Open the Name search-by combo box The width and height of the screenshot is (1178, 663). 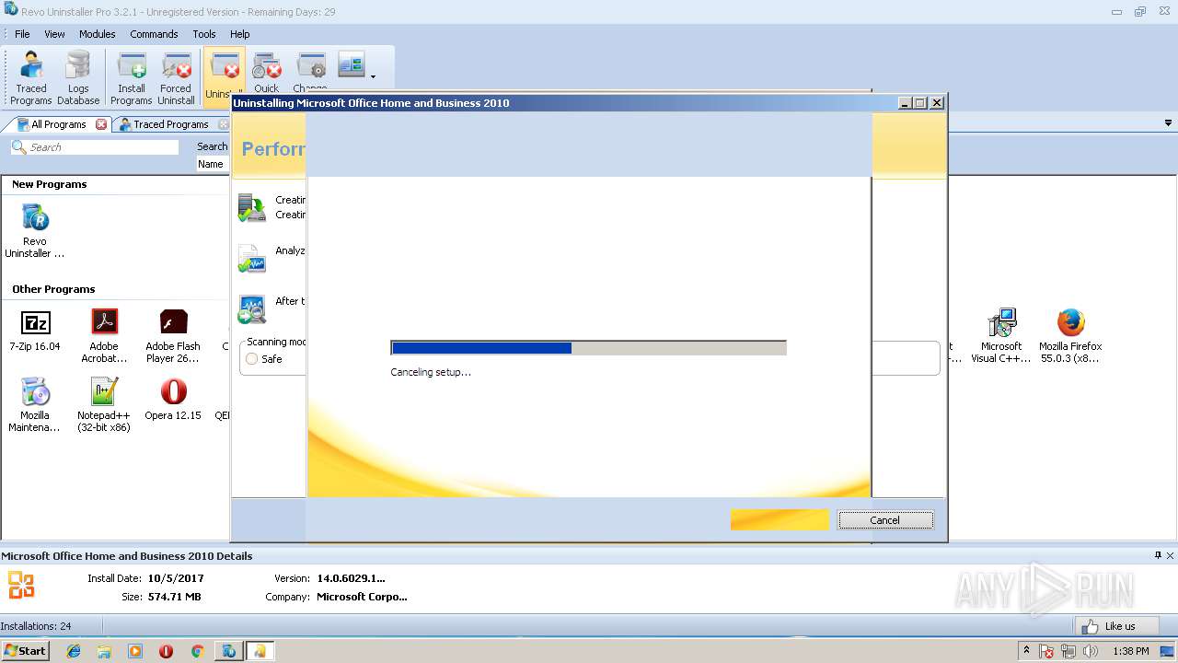[213, 164]
